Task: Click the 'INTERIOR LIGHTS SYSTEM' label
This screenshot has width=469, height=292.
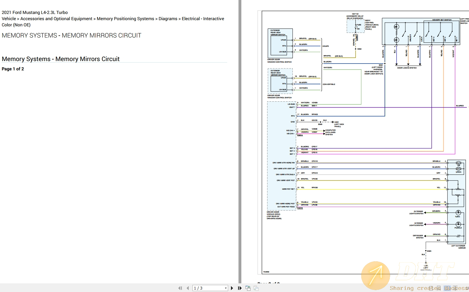Action: 416,224
